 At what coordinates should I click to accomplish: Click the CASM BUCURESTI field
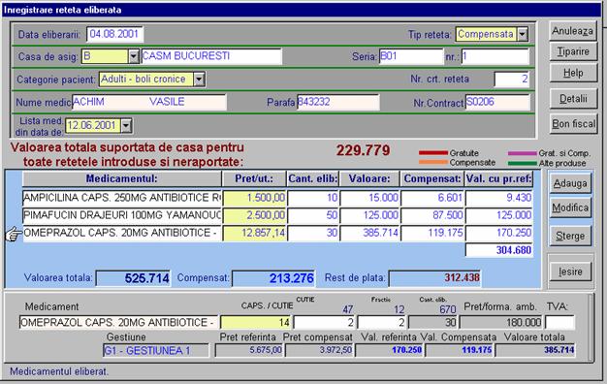[x=211, y=56]
